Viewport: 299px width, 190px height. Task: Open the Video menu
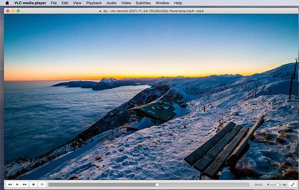126,3
